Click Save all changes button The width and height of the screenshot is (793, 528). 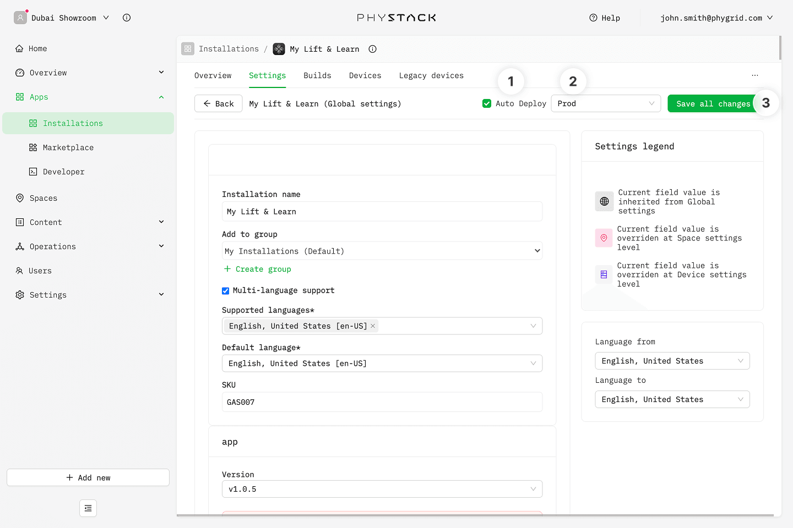[x=713, y=103]
